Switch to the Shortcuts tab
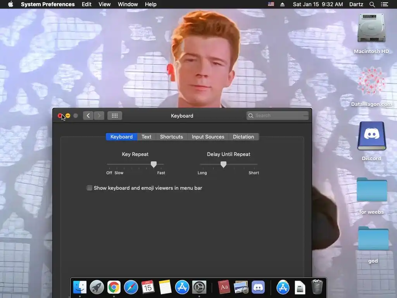The width and height of the screenshot is (397, 298). tap(171, 137)
